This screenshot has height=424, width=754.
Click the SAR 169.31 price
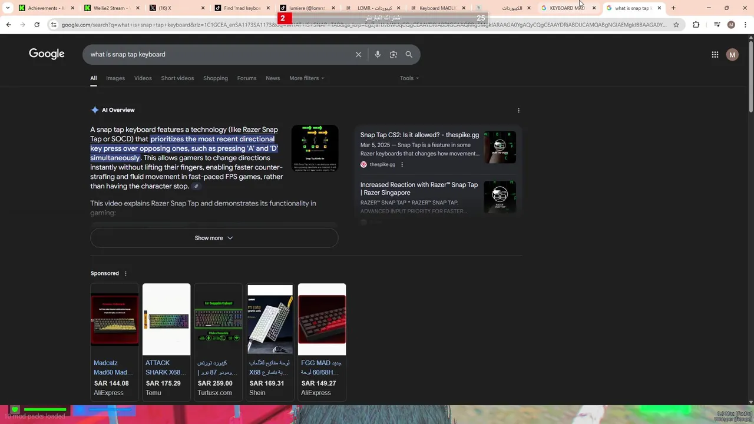pyautogui.click(x=267, y=383)
